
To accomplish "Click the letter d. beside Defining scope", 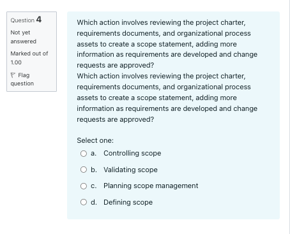I will point(94,202).
